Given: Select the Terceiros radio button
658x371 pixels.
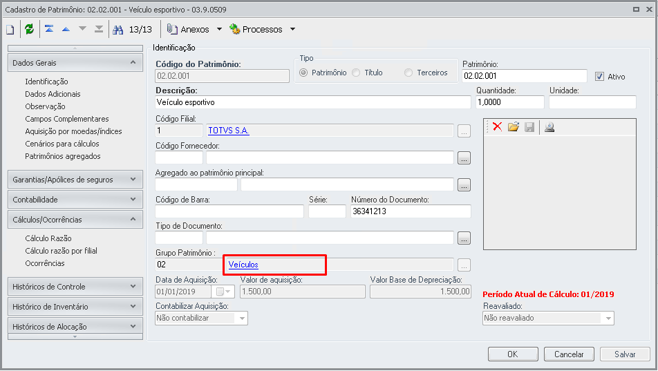Looking at the screenshot, I should (408, 73).
